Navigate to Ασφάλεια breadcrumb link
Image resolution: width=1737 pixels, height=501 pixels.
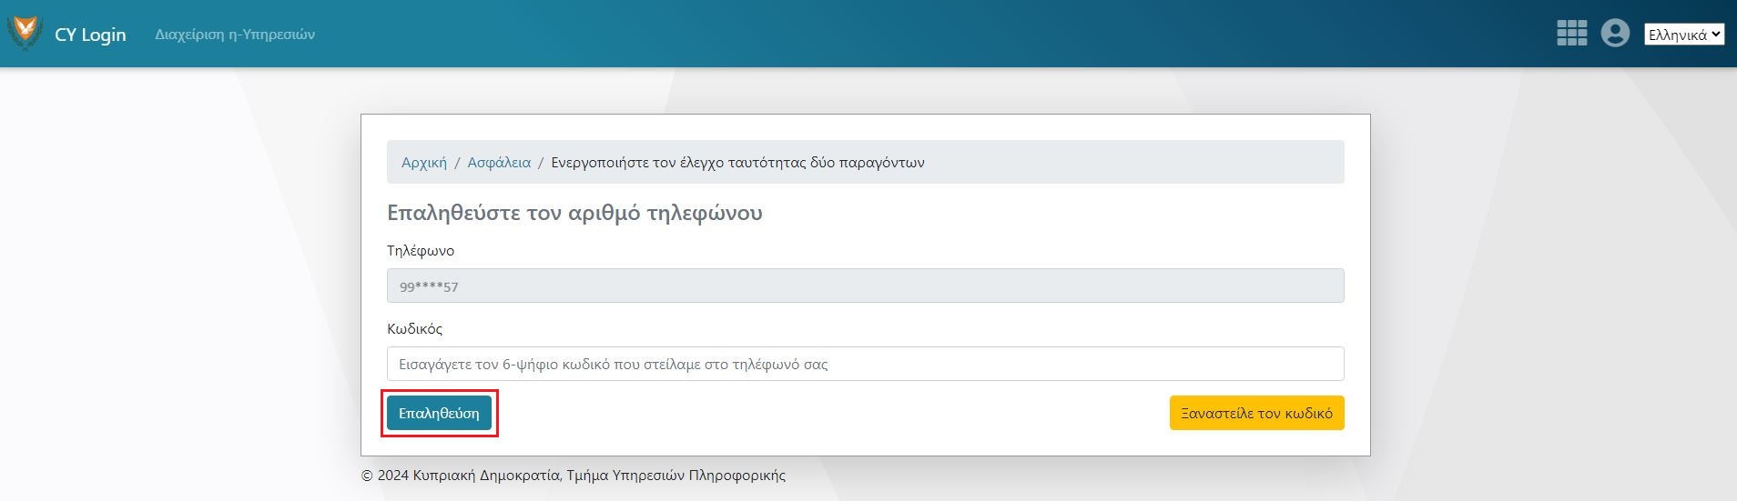pos(499,163)
